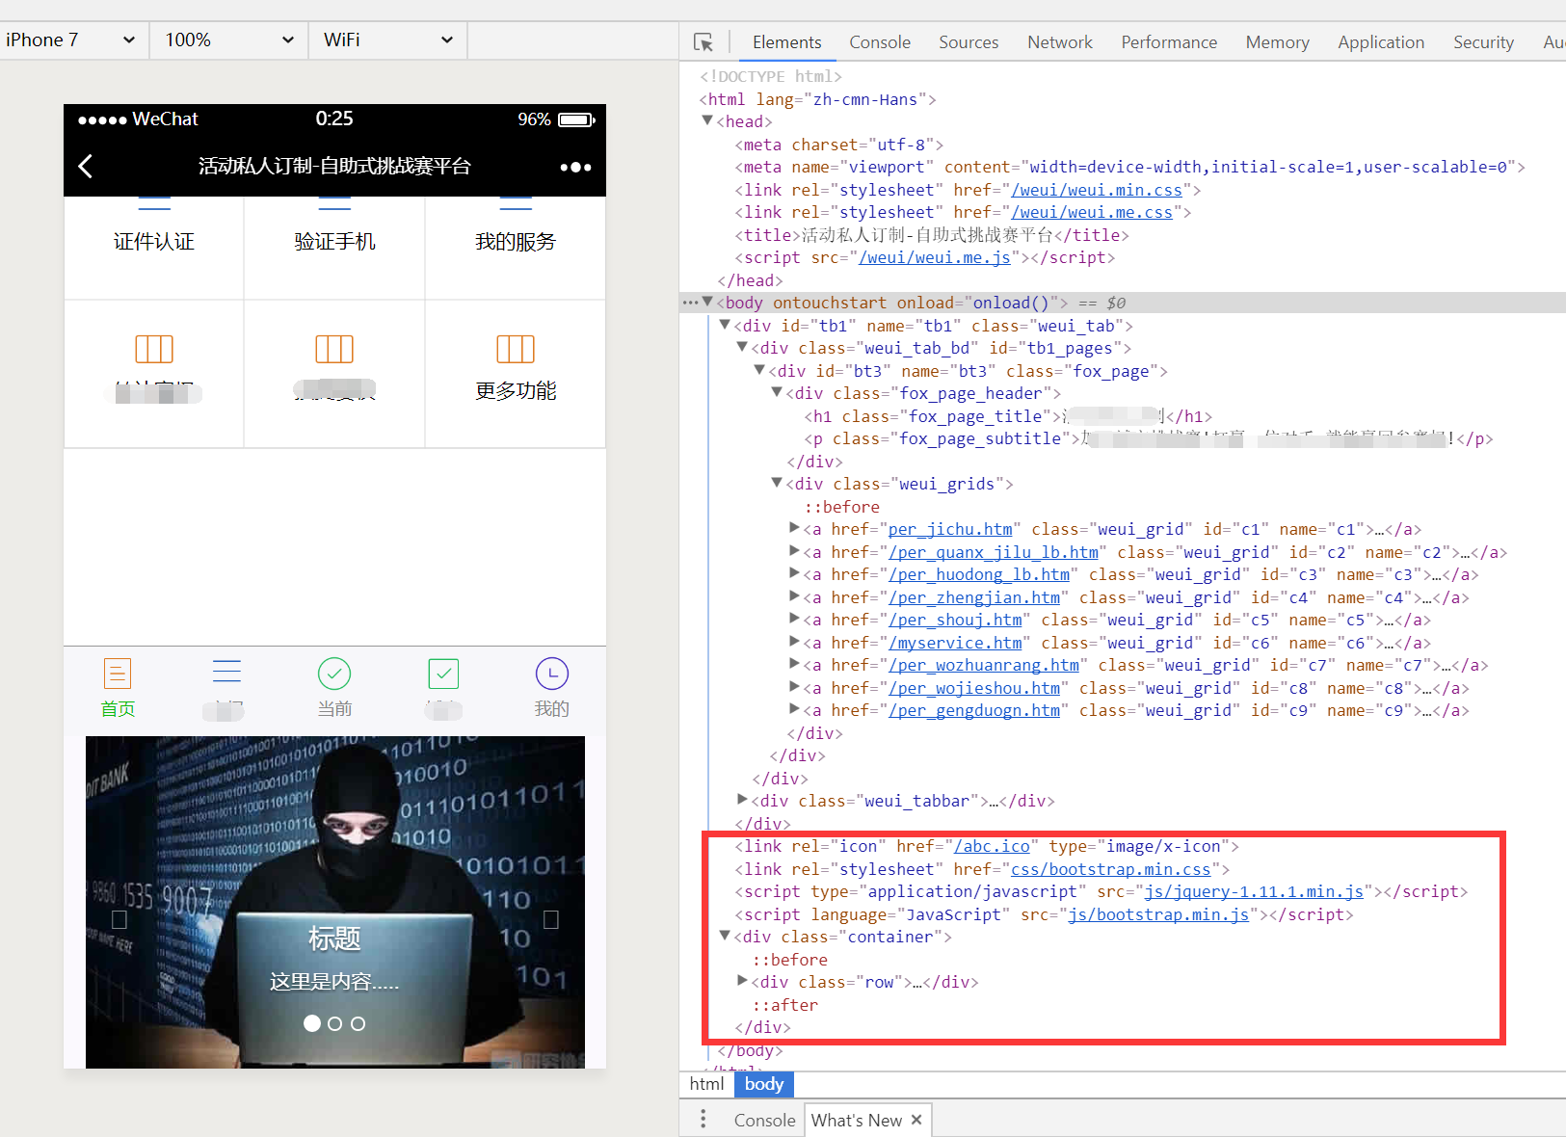Collapse the weui_grids div node

777,484
